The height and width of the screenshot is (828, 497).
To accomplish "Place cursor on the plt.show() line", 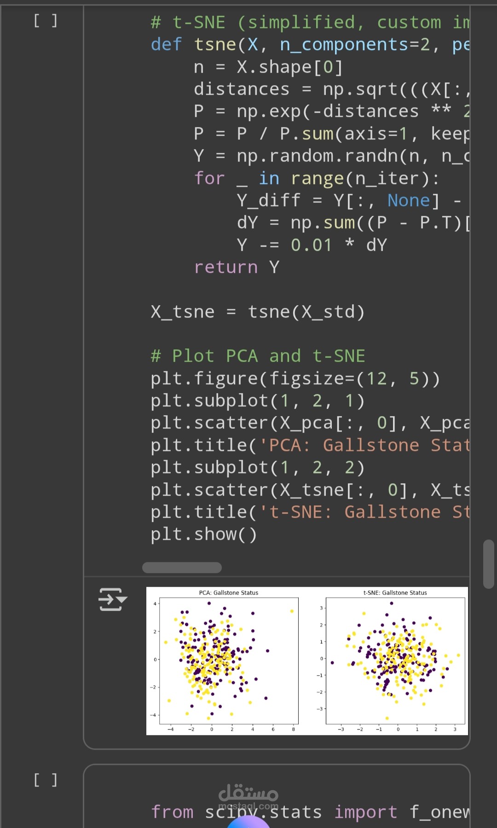I will pos(204,534).
